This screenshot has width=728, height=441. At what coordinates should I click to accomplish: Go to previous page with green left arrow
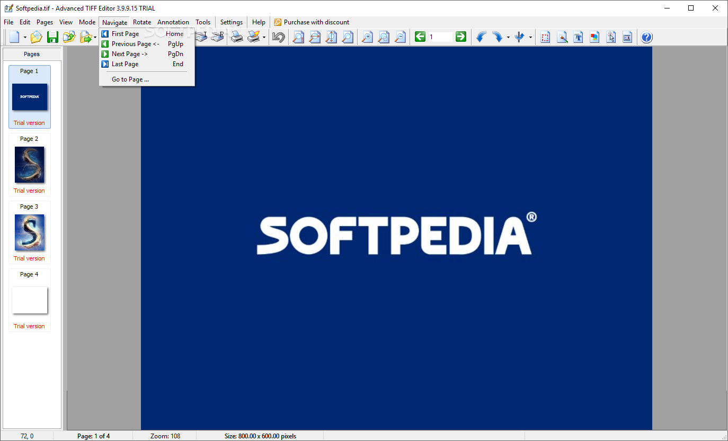[x=420, y=37]
